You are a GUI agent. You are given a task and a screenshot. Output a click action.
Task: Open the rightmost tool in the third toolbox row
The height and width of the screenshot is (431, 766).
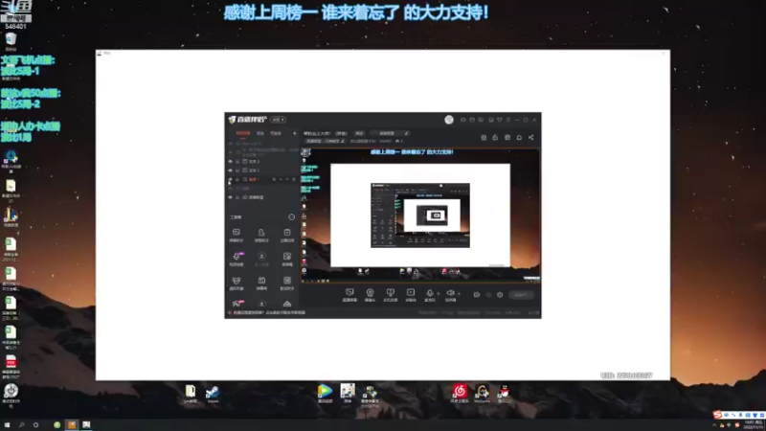(287, 283)
